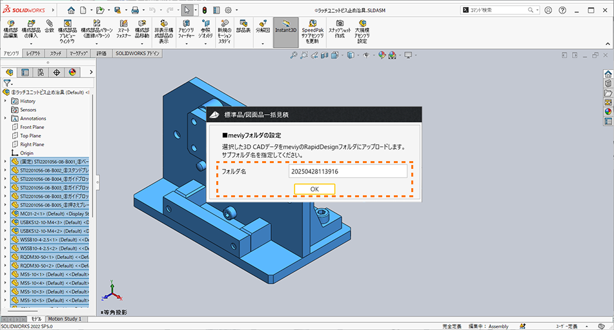Click the Help question mark button

pyautogui.click(x=562, y=10)
